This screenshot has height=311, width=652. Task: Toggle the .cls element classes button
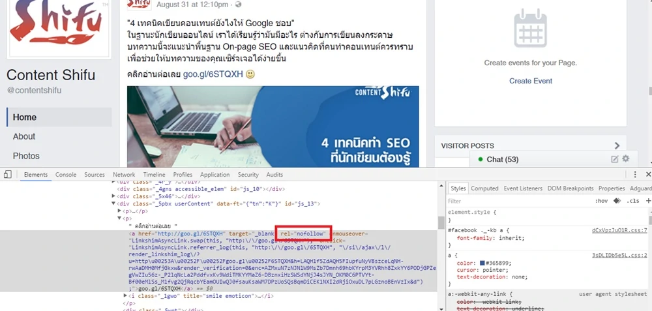pos(633,201)
